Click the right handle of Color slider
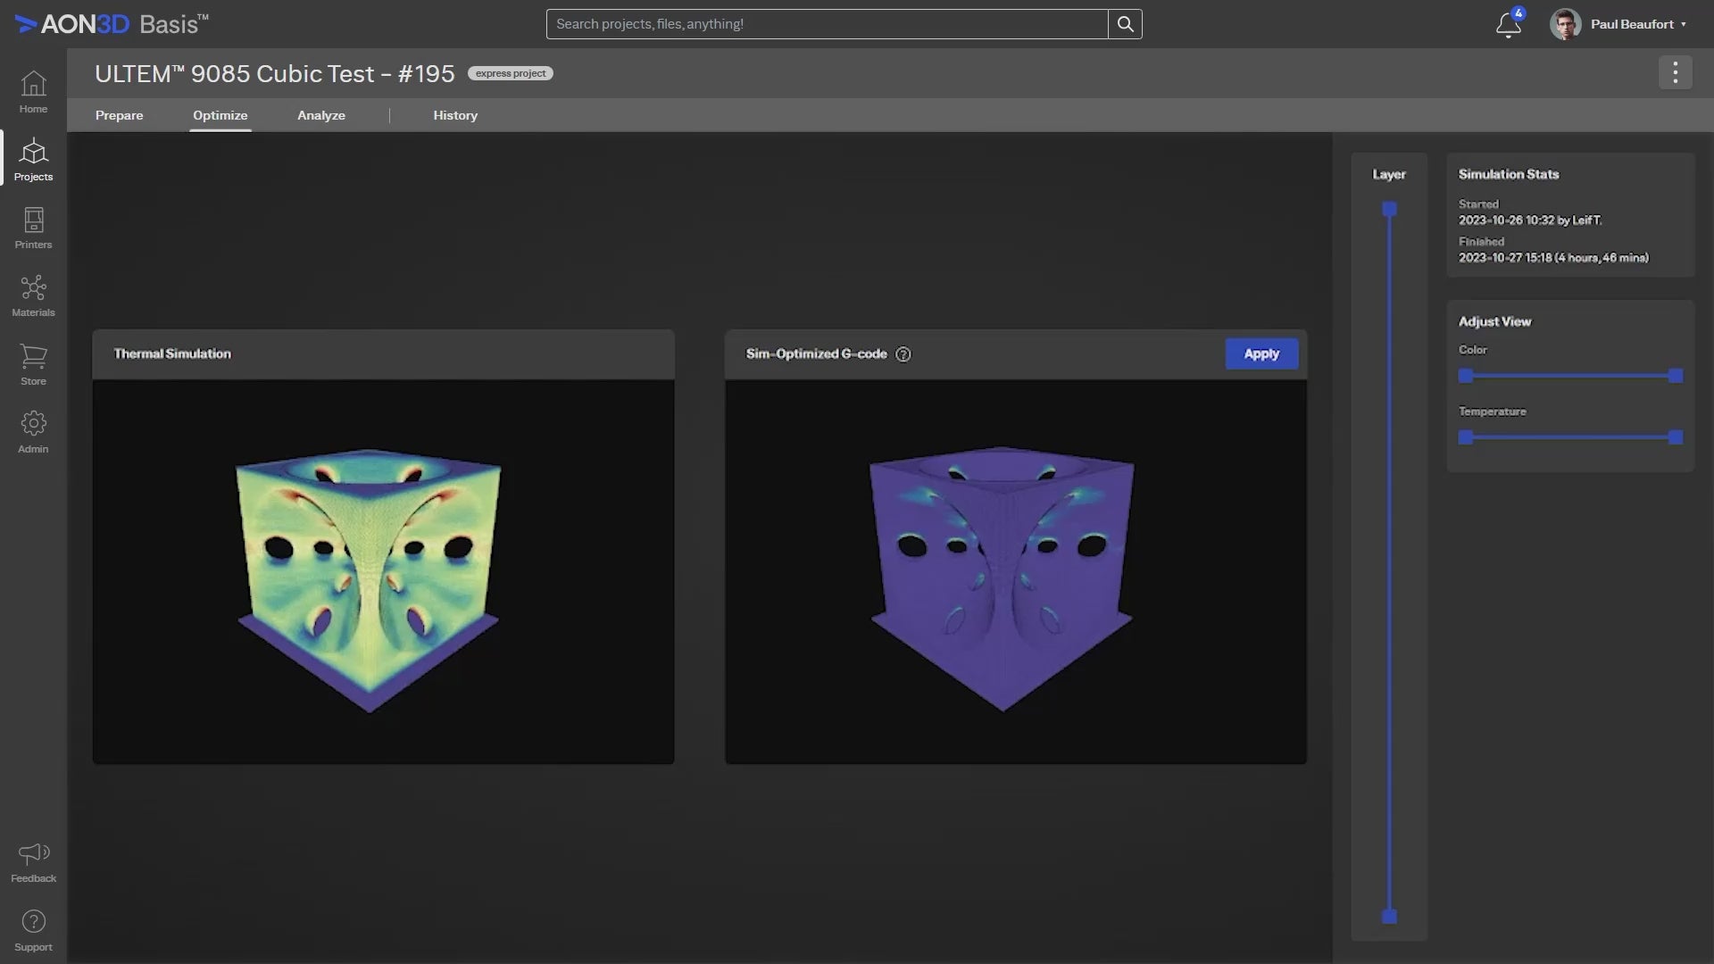The width and height of the screenshot is (1714, 964). (1676, 376)
